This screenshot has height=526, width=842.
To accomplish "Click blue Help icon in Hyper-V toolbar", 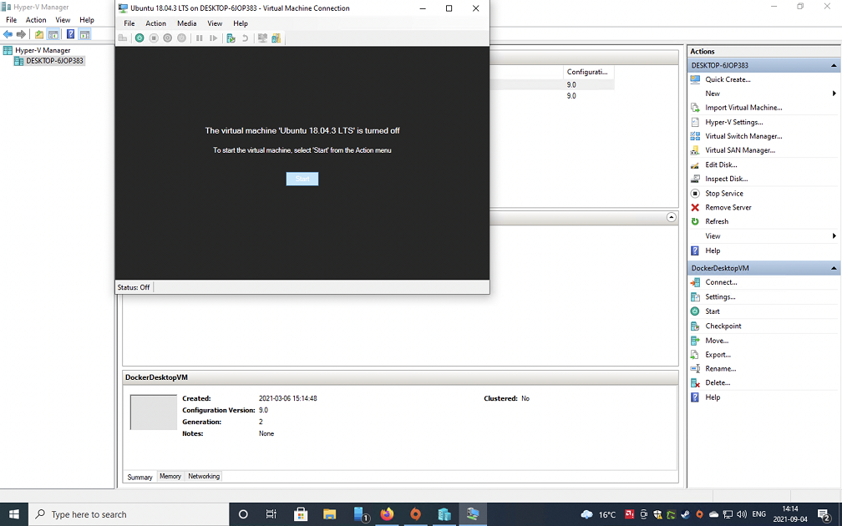I will coord(70,34).
